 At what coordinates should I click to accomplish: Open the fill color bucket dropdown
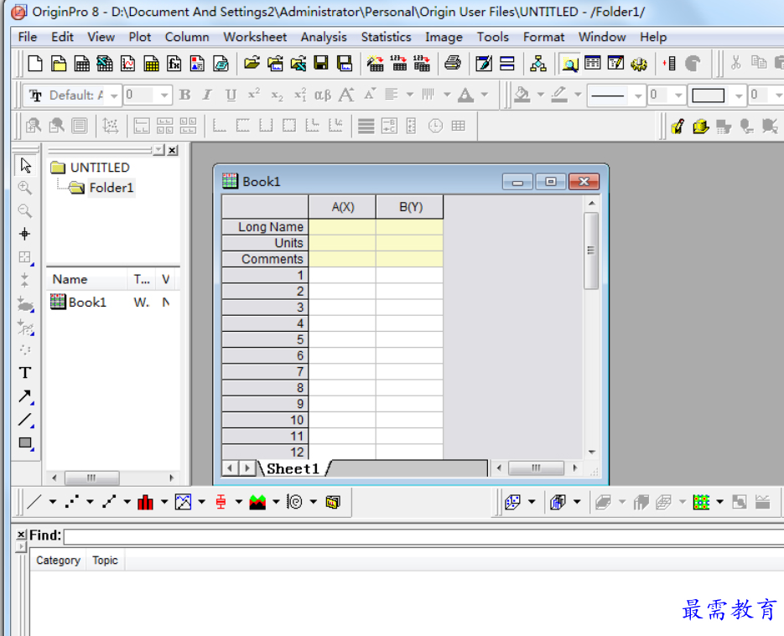pos(541,95)
